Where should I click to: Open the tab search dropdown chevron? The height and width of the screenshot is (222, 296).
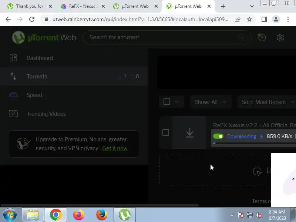(x=252, y=6)
